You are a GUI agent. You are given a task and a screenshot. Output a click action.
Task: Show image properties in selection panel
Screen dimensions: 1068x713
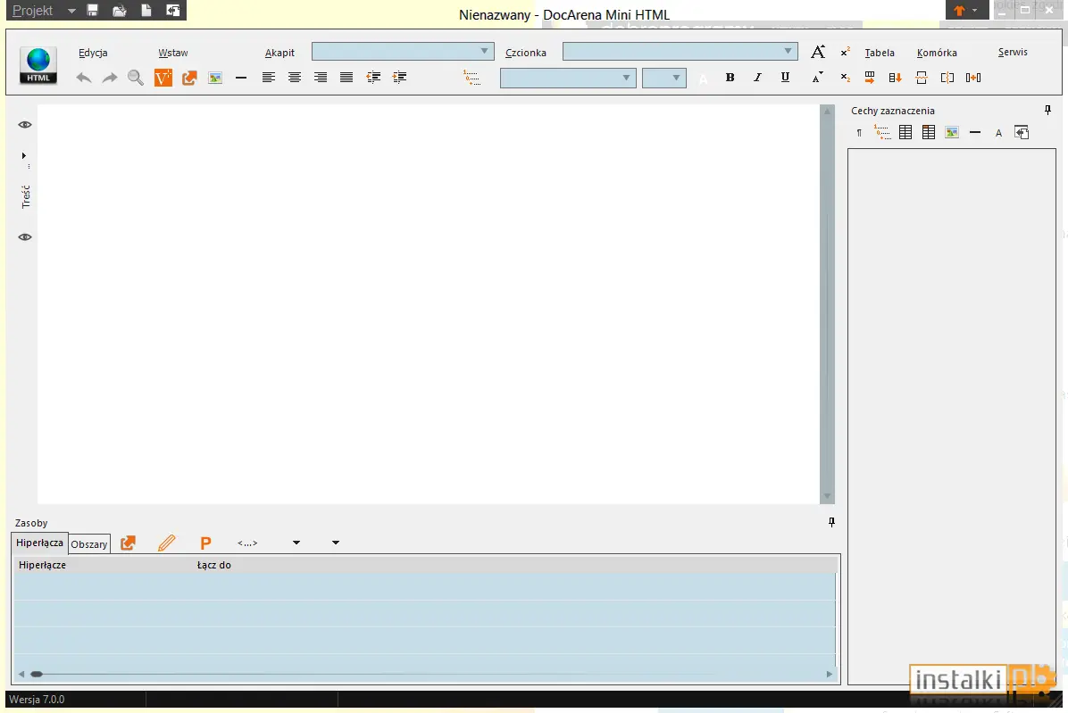point(952,132)
